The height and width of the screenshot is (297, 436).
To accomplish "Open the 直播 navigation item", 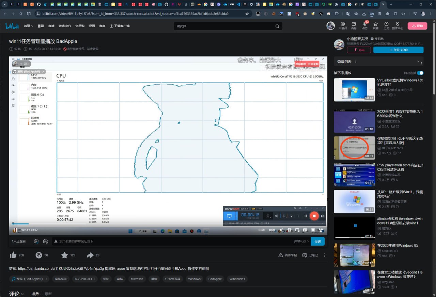I will pyautogui.click(x=51, y=26).
